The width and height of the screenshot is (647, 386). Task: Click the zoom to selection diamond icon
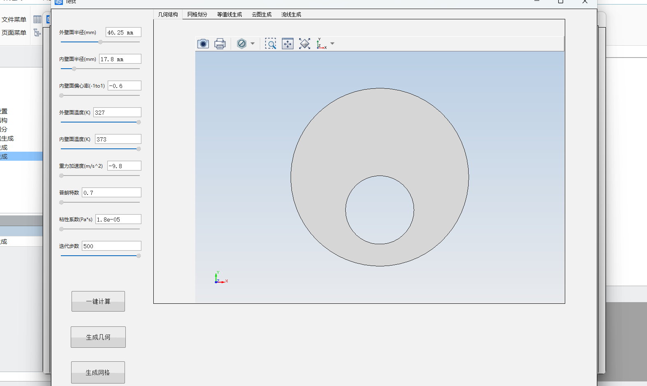[x=305, y=44]
